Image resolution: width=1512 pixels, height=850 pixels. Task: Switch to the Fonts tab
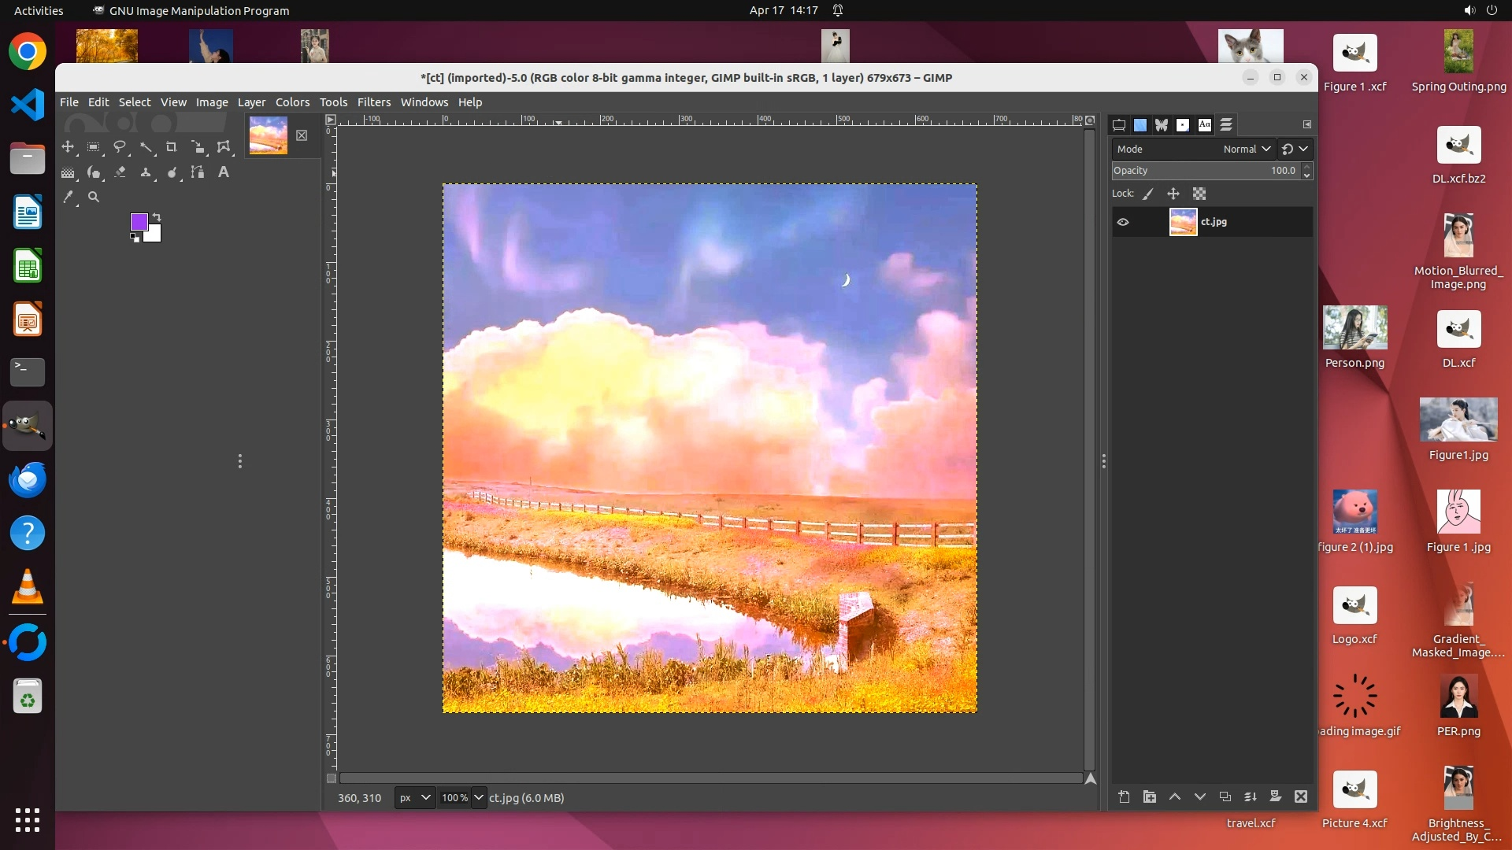click(x=1204, y=125)
